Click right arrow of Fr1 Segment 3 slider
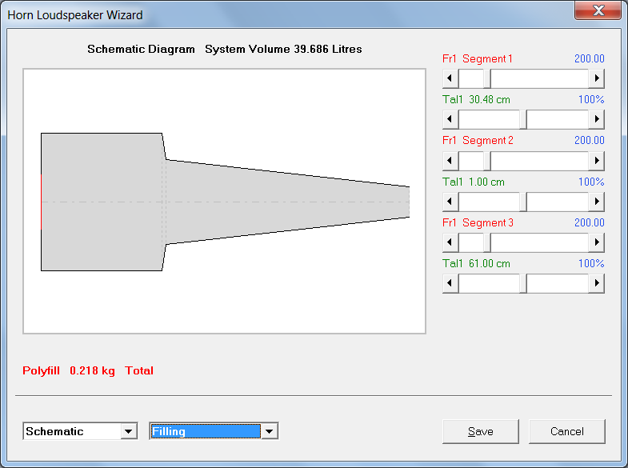 596,242
